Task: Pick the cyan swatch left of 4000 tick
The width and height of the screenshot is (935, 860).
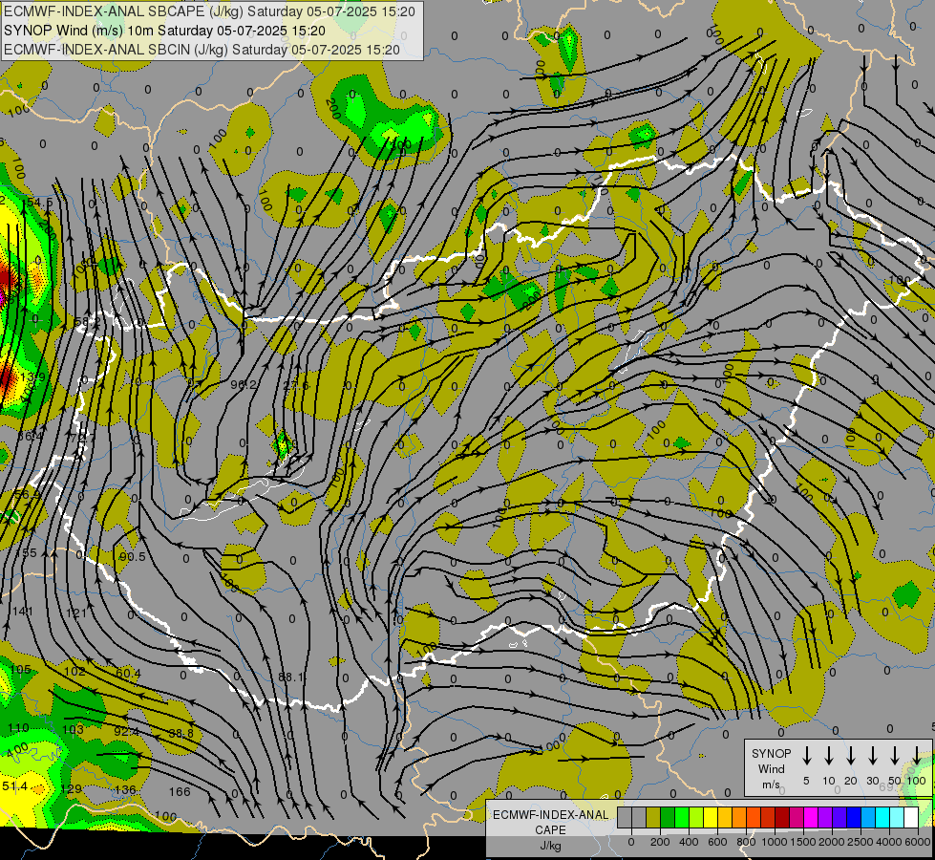Action: point(882,817)
